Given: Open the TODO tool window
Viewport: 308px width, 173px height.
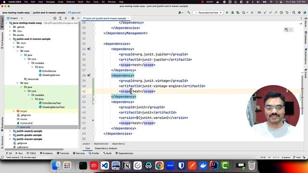Looking at the screenshot, I should pos(31,153).
